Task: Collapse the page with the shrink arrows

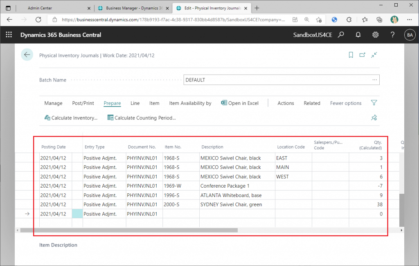Action: (x=374, y=55)
